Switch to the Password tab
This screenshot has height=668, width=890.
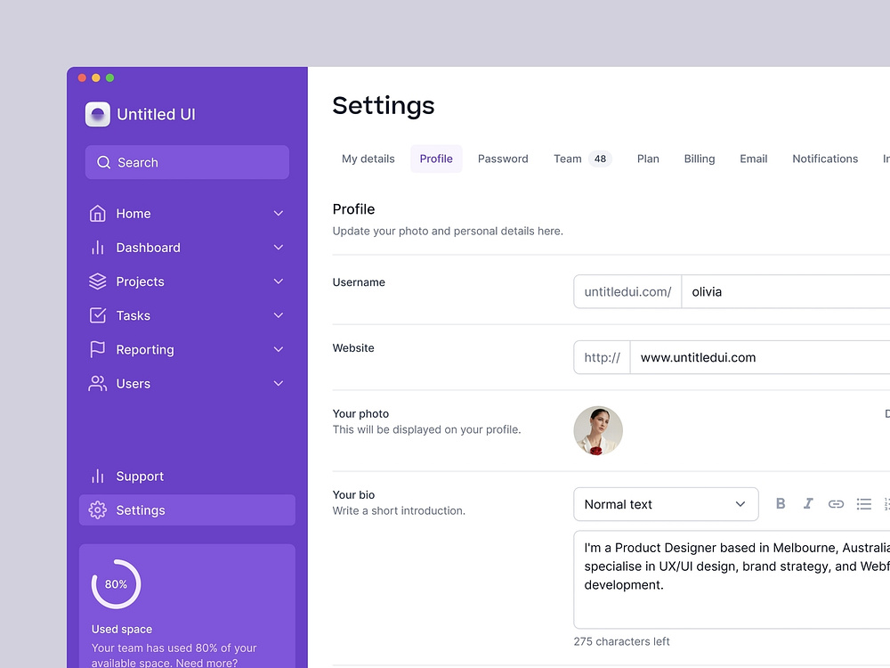click(x=502, y=159)
